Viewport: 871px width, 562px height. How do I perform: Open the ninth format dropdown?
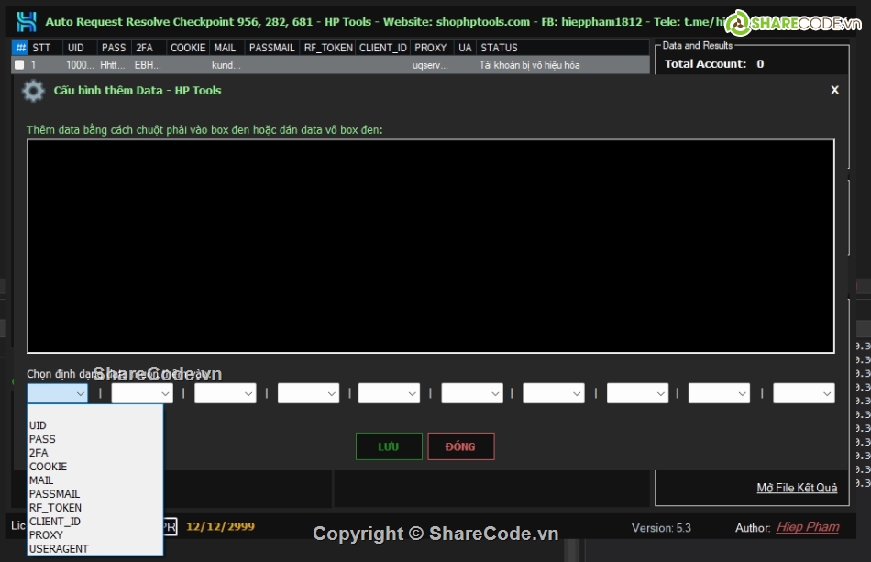(719, 393)
